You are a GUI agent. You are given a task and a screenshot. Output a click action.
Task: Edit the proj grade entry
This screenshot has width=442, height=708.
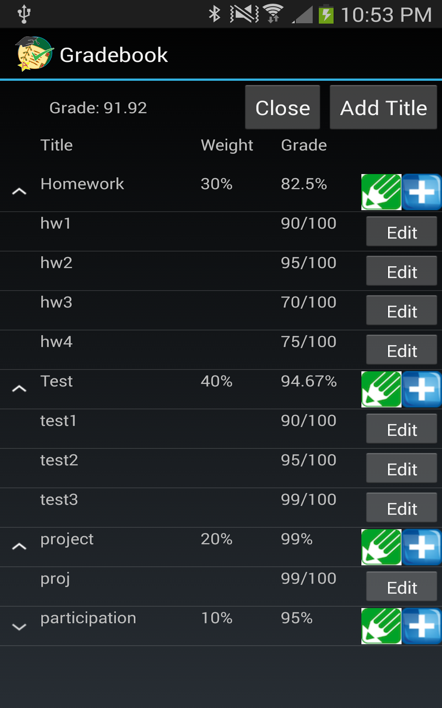coord(401,586)
